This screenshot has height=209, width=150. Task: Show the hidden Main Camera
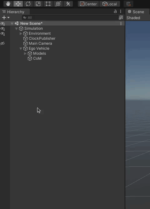tap(2, 43)
